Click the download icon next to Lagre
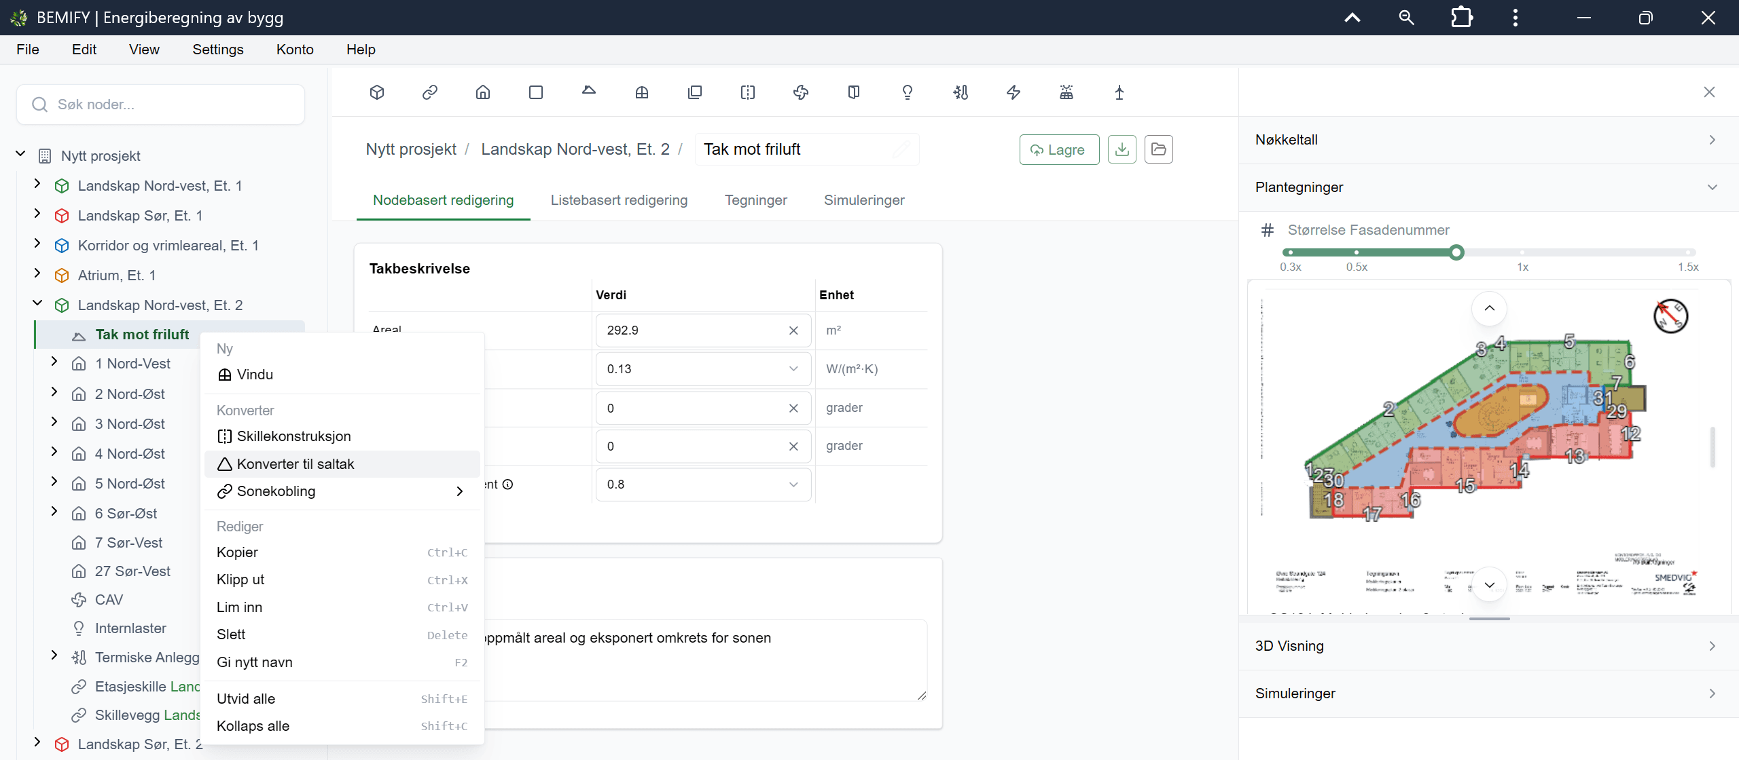This screenshot has height=760, width=1739. [1122, 149]
